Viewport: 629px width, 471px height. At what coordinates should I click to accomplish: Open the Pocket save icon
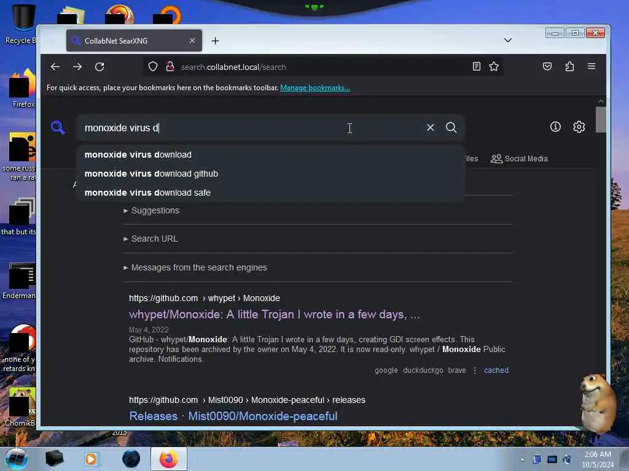547,66
